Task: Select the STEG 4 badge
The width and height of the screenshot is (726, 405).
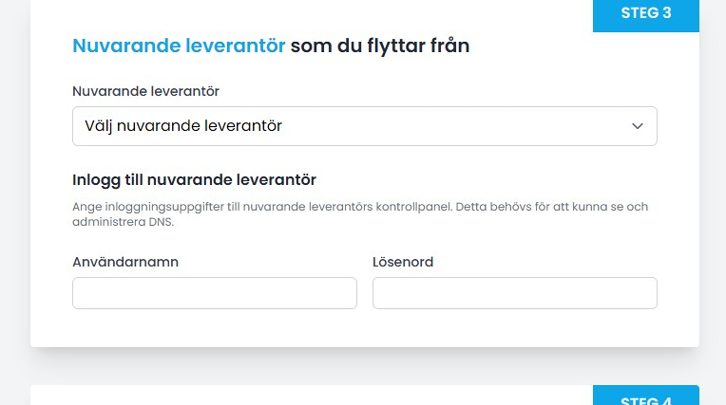Action: 645,398
